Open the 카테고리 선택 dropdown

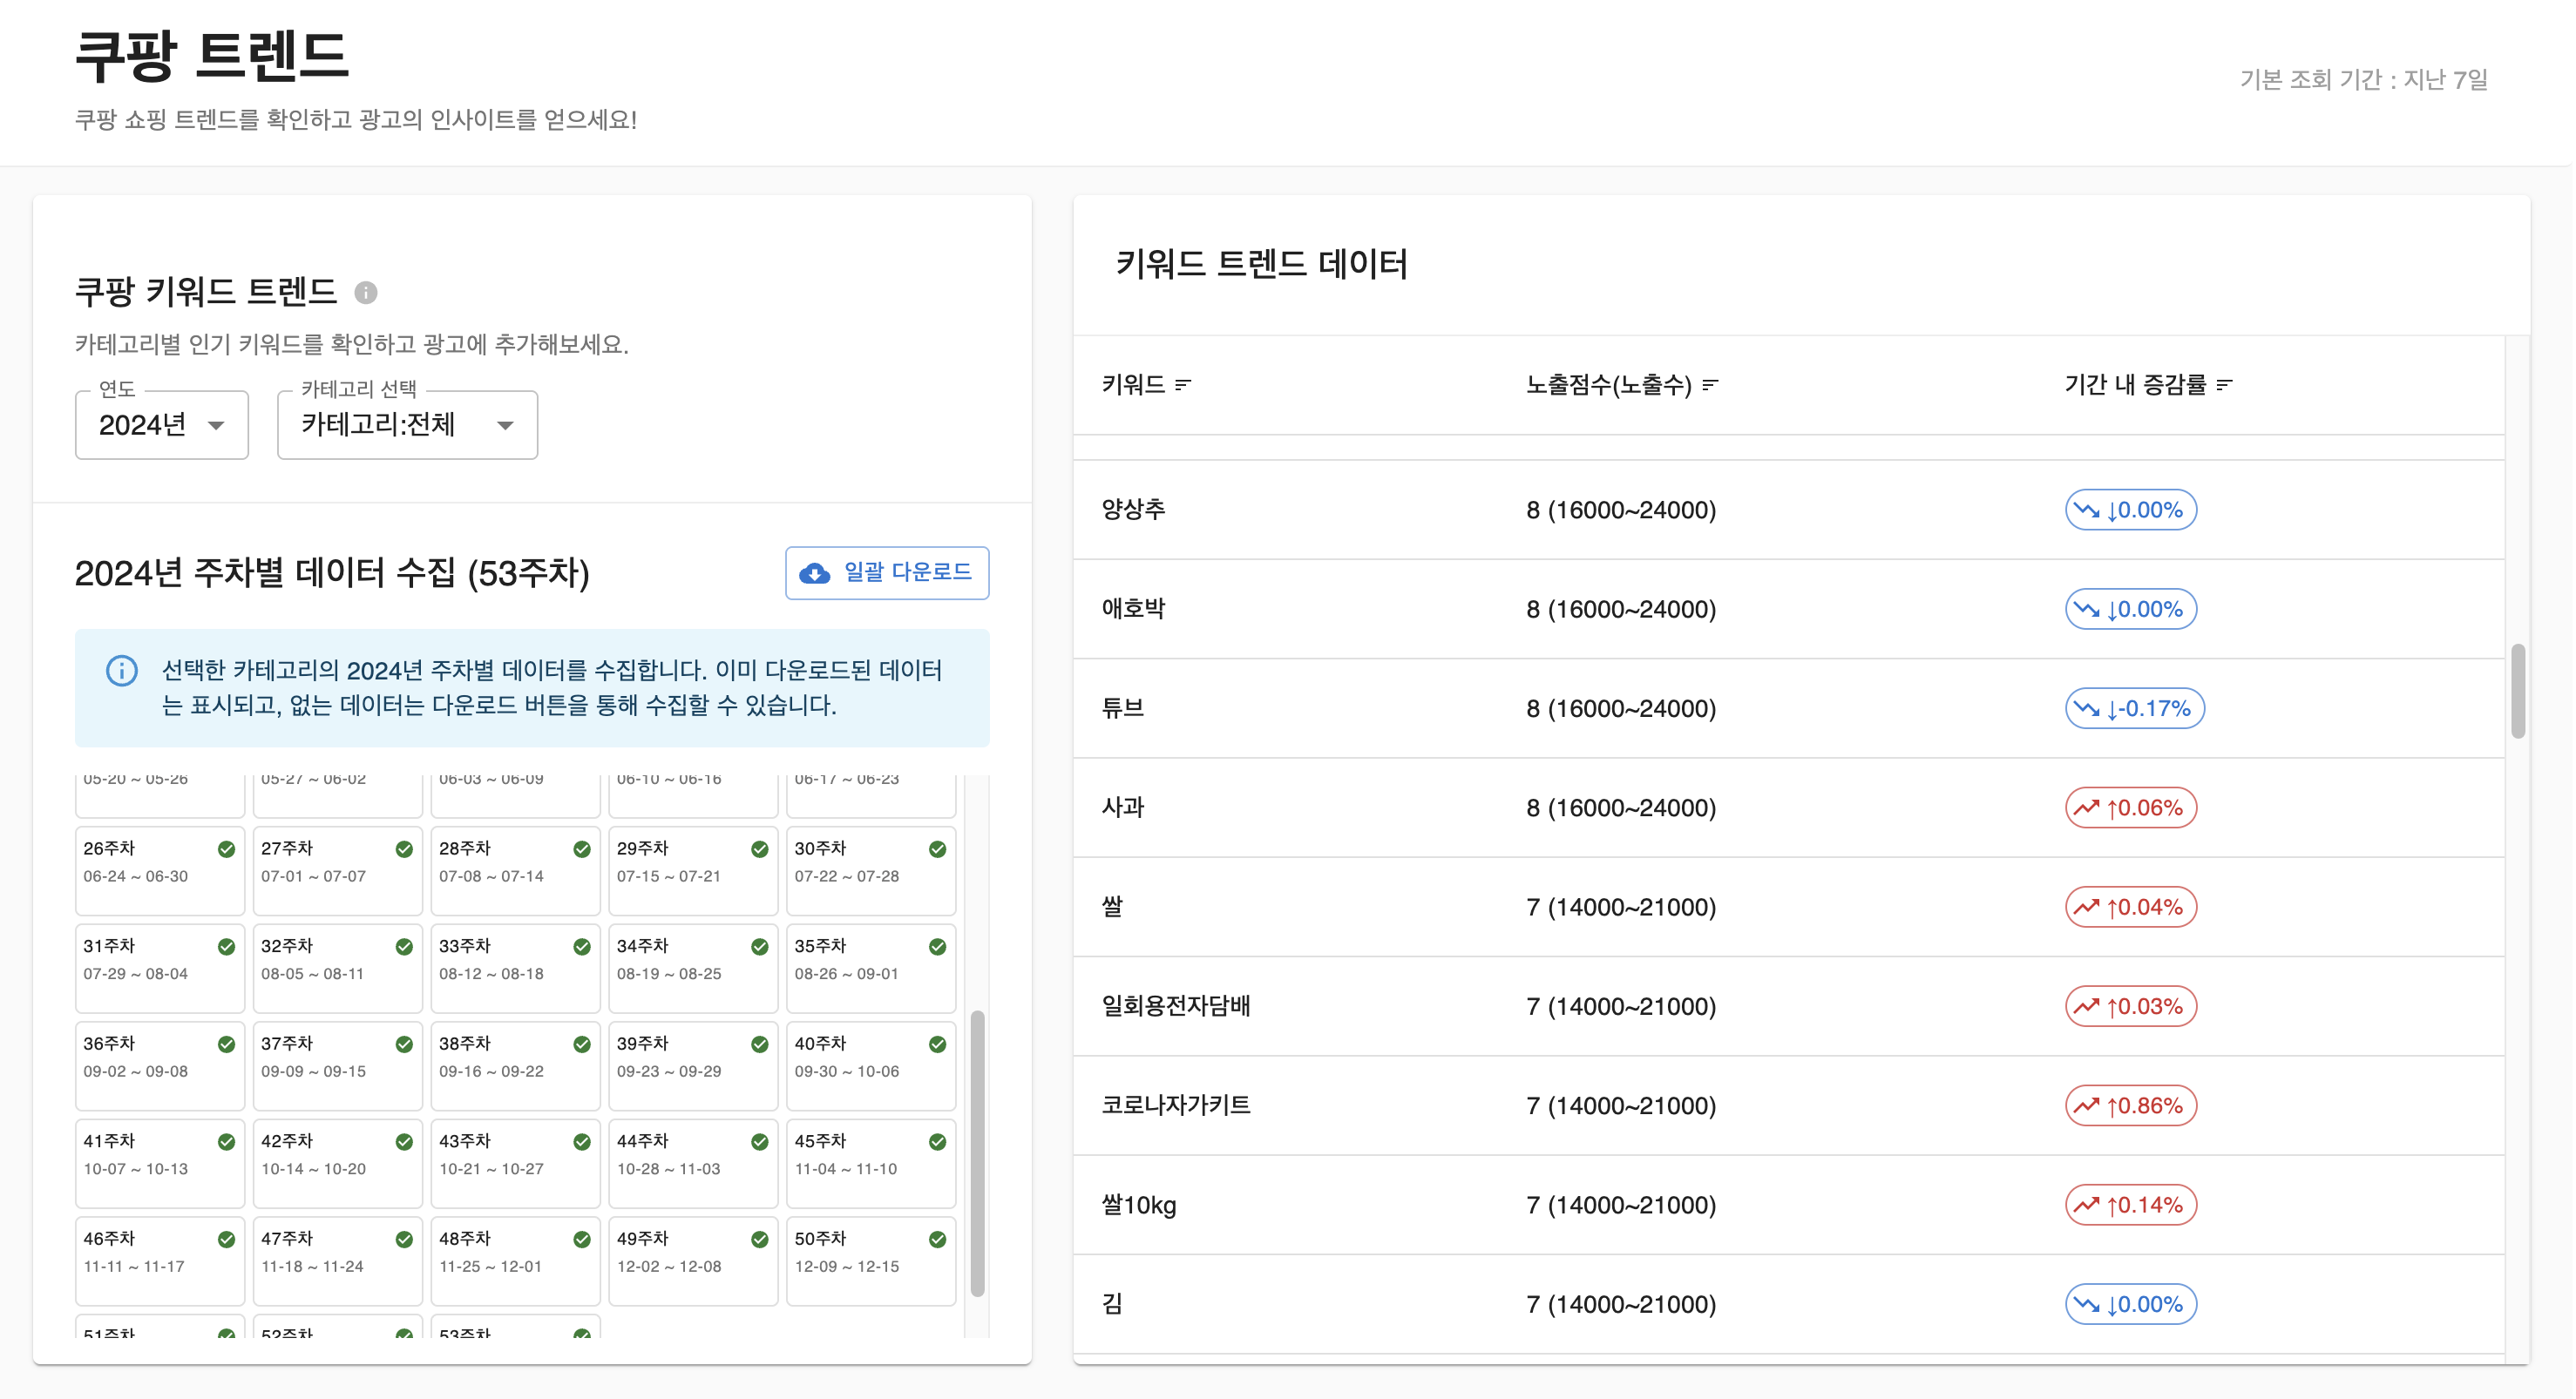click(x=406, y=425)
